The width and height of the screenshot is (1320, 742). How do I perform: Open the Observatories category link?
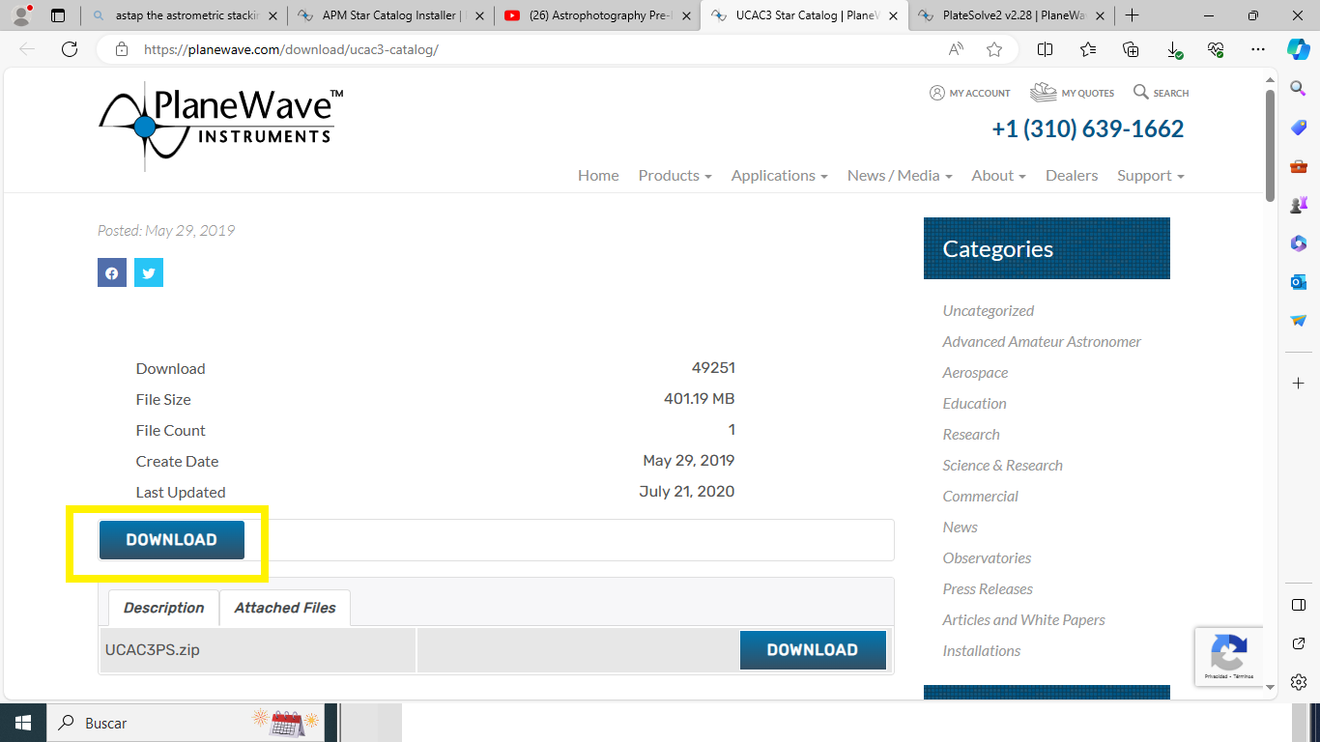(987, 558)
